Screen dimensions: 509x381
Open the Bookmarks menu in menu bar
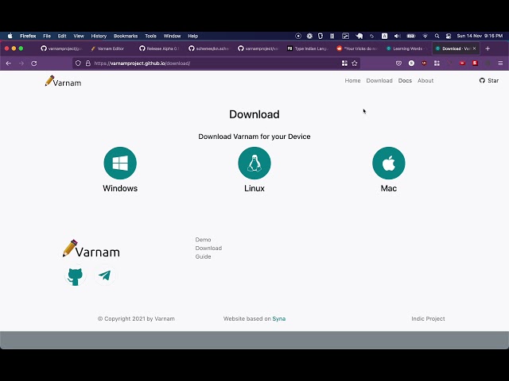pyautogui.click(x=126, y=36)
